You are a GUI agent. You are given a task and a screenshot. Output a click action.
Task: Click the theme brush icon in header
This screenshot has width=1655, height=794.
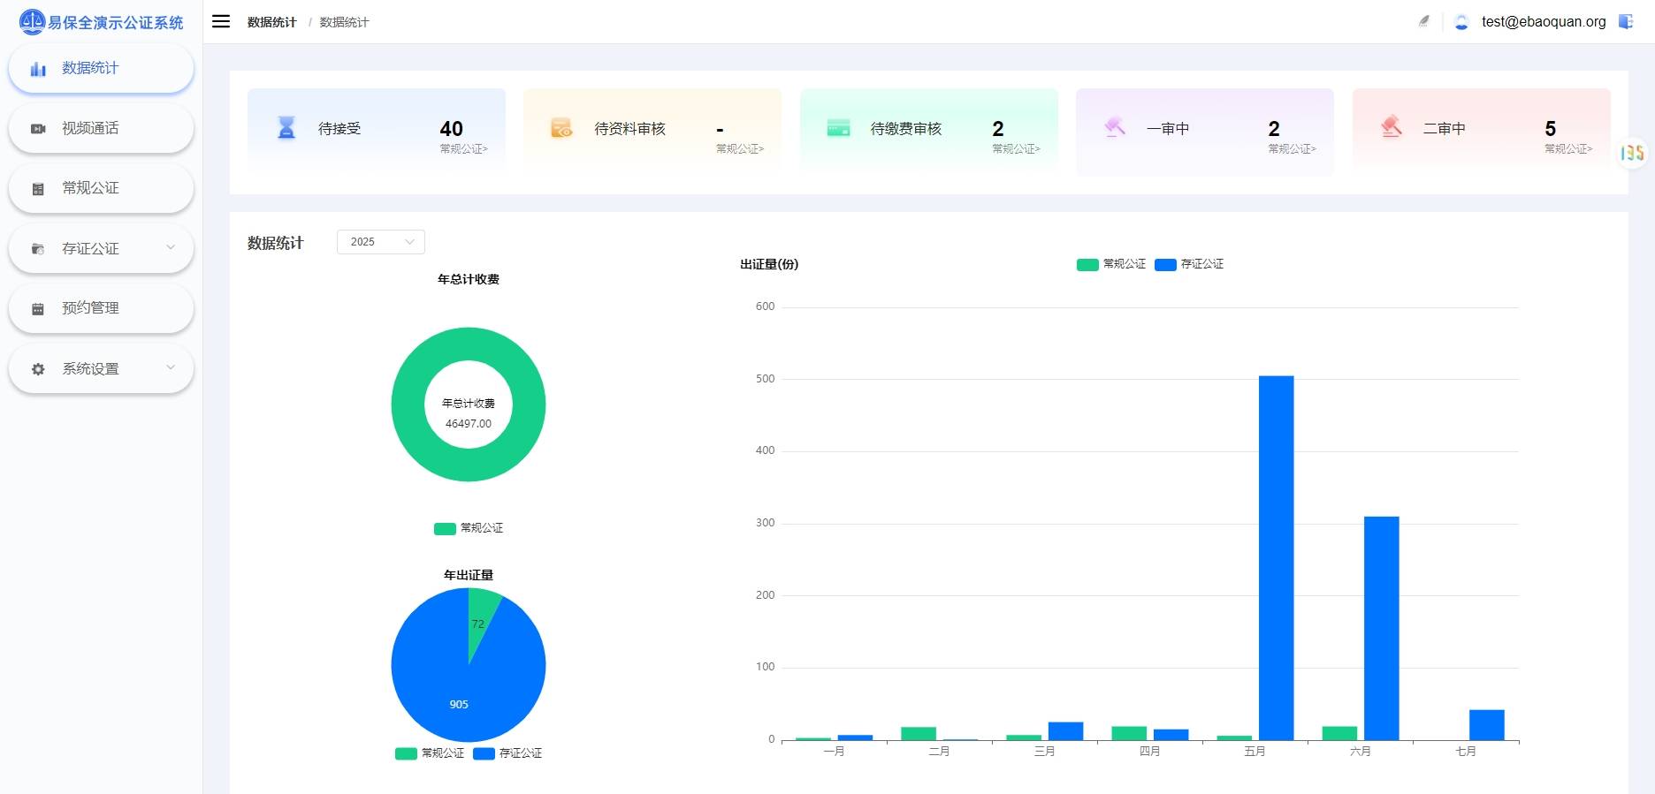1423,21
